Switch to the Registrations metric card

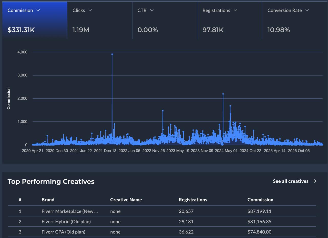[229, 20]
